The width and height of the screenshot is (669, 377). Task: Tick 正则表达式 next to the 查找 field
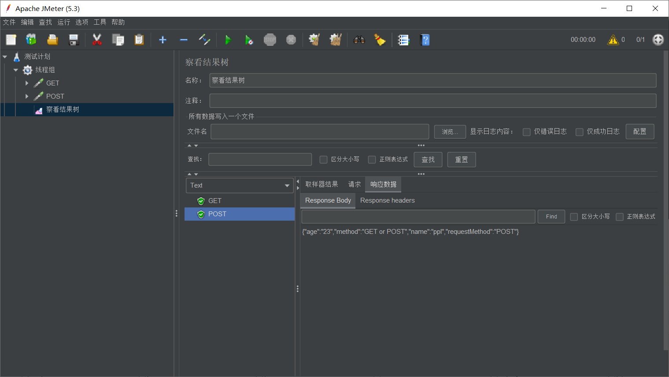point(372,159)
